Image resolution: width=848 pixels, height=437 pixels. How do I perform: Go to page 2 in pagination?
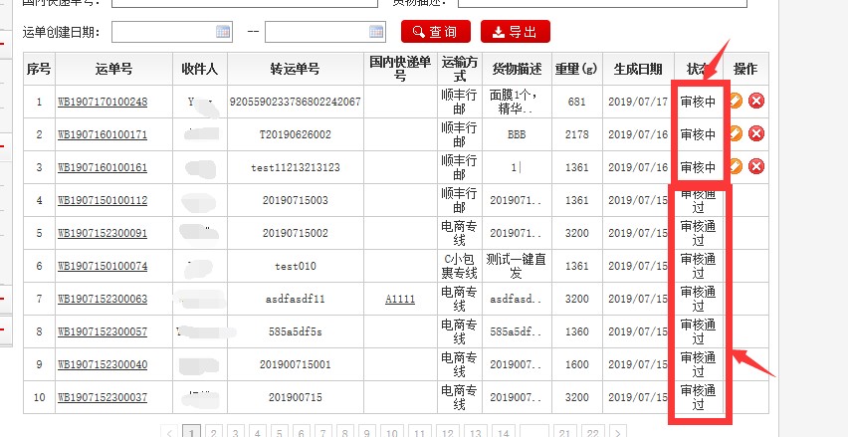click(x=214, y=433)
